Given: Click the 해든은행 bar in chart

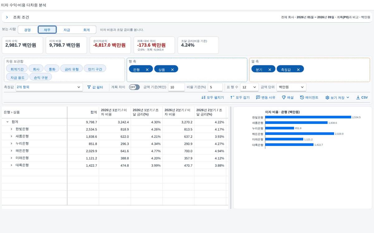Looking at the screenshot, I should click(300, 134).
